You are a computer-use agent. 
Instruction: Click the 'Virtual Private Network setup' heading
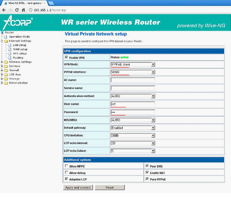[x=96, y=34]
